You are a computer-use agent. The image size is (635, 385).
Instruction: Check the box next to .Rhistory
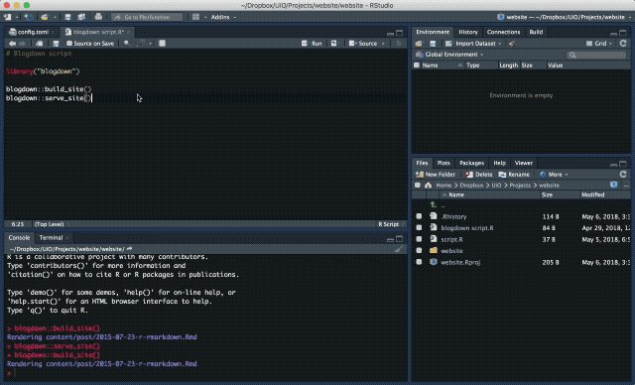coord(419,216)
